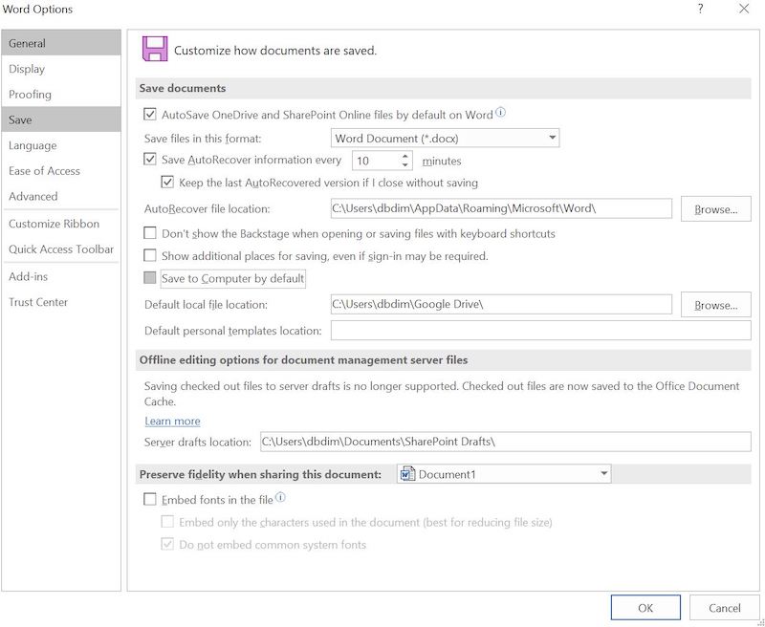
Task: Open the Advanced options category
Action: coord(61,196)
